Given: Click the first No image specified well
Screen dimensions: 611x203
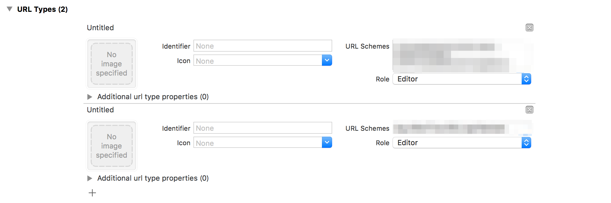Looking at the screenshot, I should pos(112,64).
